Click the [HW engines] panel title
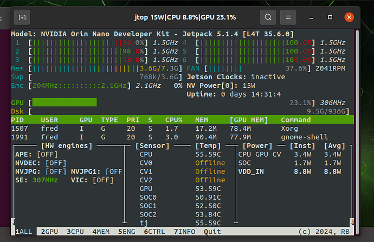 pyautogui.click(x=67, y=146)
